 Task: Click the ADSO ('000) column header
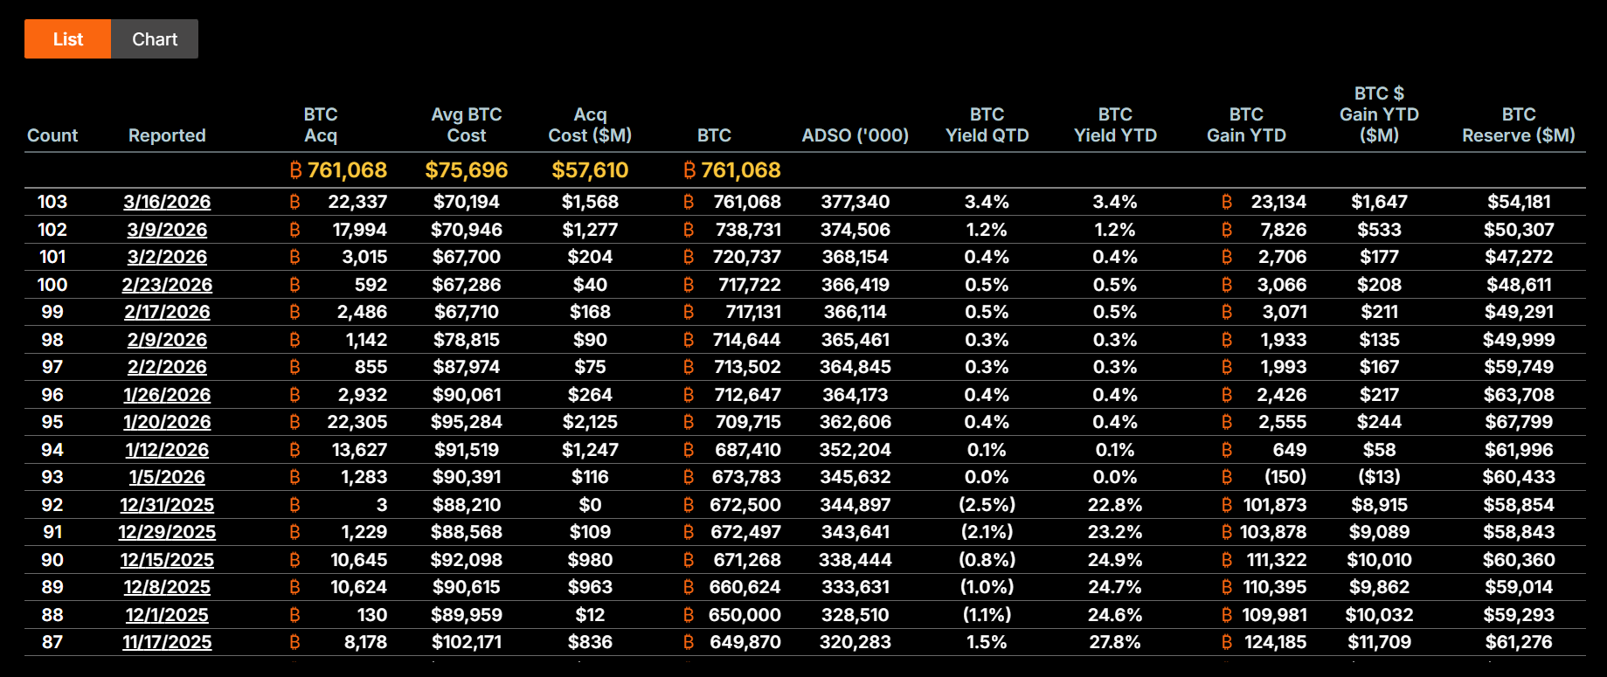855,135
